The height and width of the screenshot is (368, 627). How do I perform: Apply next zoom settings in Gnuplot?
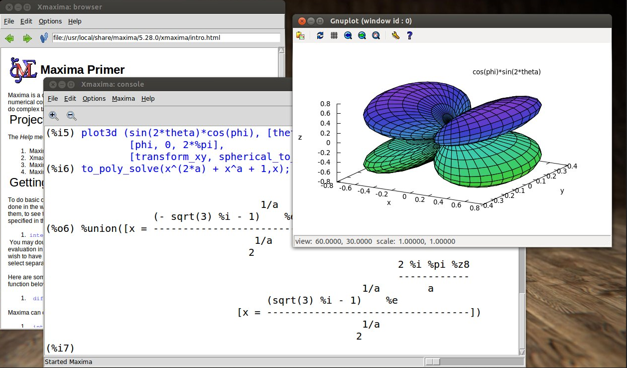(362, 35)
